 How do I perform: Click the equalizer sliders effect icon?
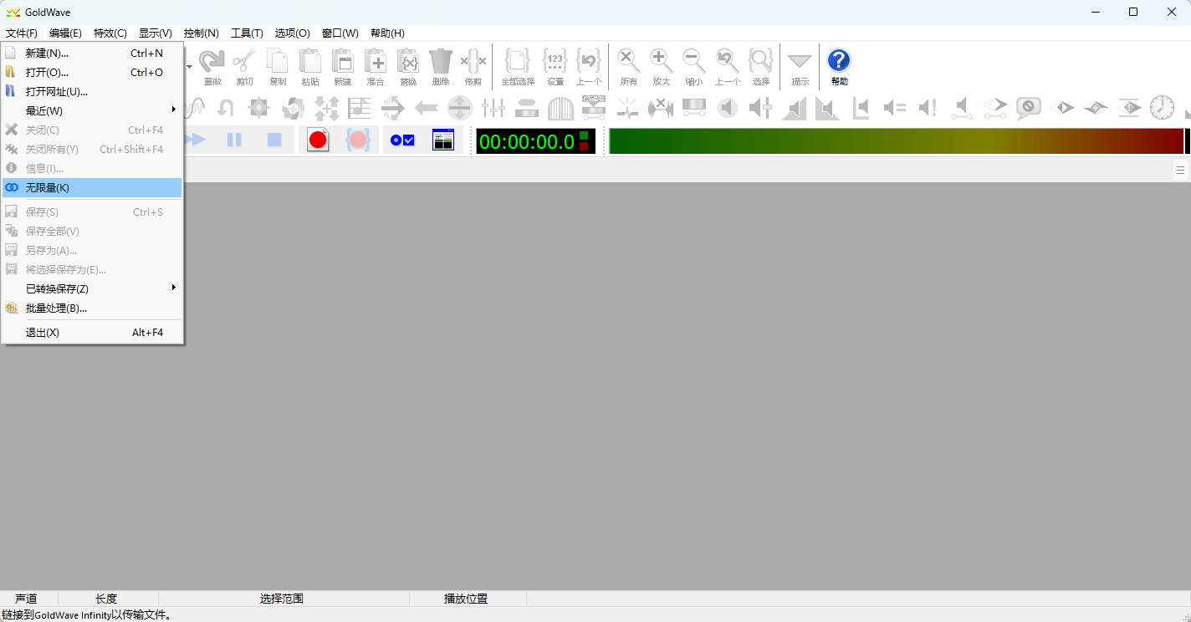click(x=493, y=108)
